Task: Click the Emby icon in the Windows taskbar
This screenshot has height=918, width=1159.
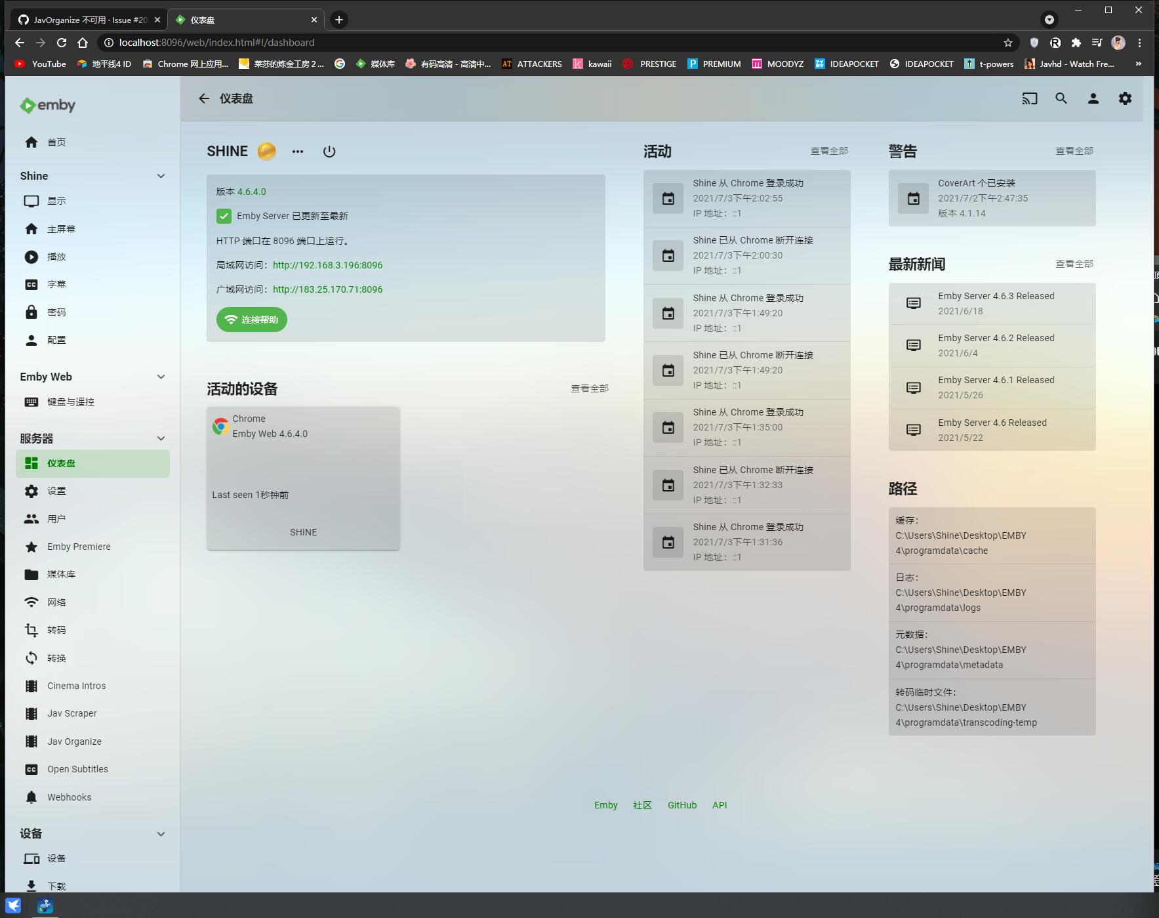Action: (x=45, y=907)
